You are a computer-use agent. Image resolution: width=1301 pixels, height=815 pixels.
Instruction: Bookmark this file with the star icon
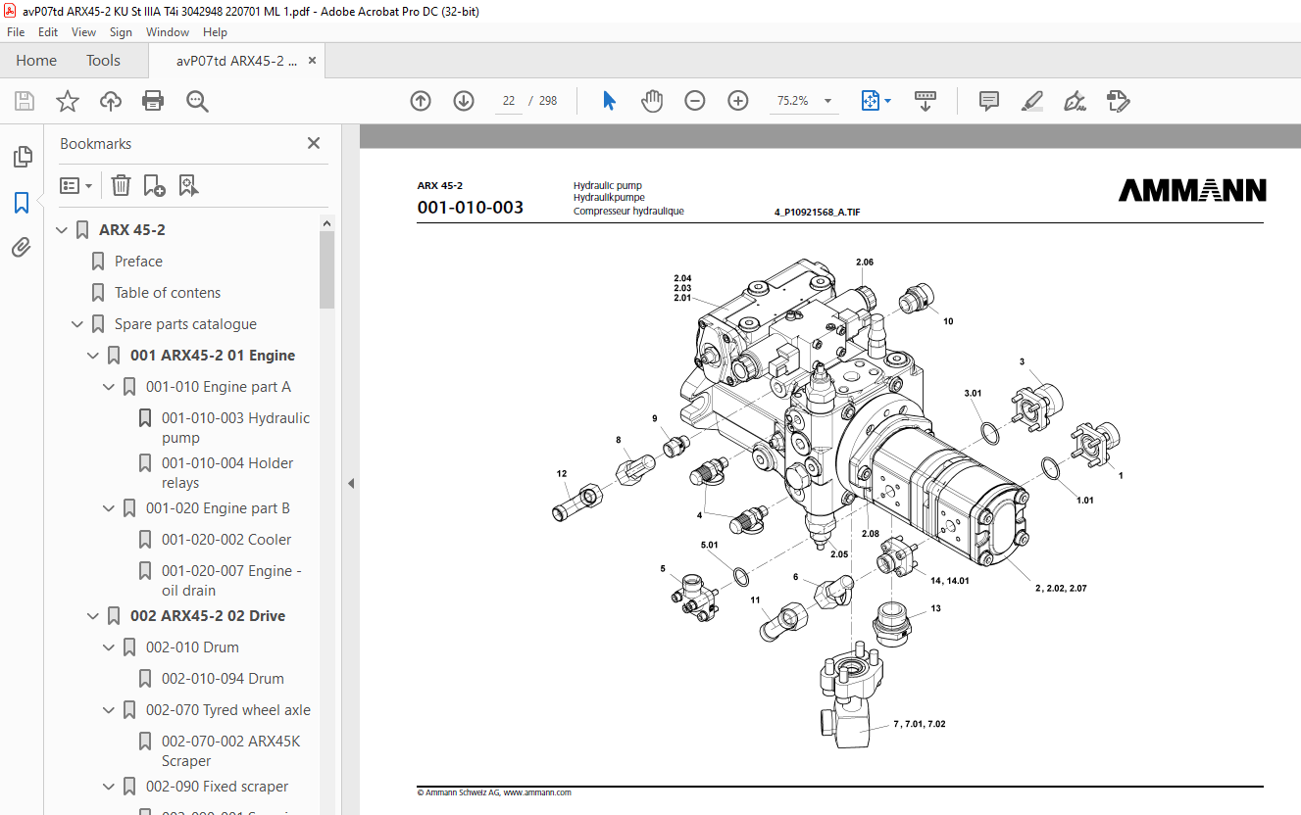[68, 101]
